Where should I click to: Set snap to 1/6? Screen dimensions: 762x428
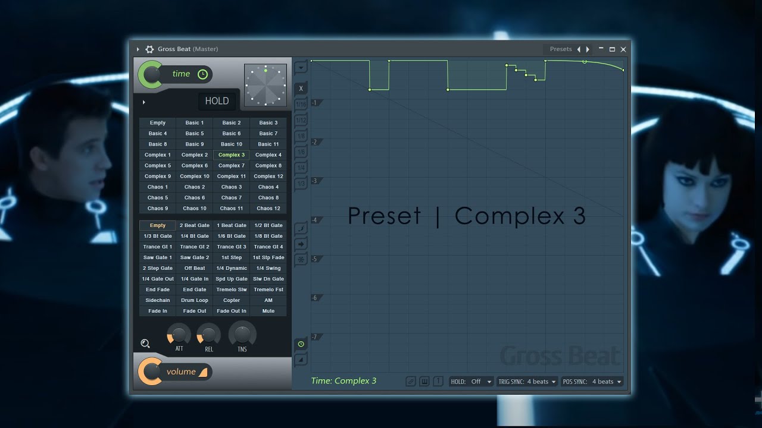point(301,152)
